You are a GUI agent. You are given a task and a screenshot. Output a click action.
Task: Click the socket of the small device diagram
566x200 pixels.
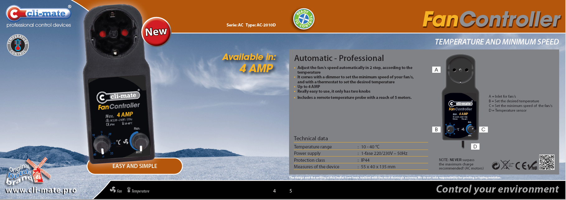tap(461, 70)
